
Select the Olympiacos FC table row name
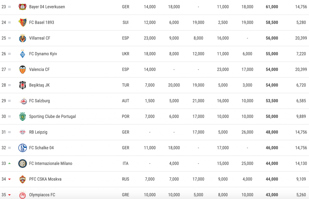pyautogui.click(x=42, y=195)
